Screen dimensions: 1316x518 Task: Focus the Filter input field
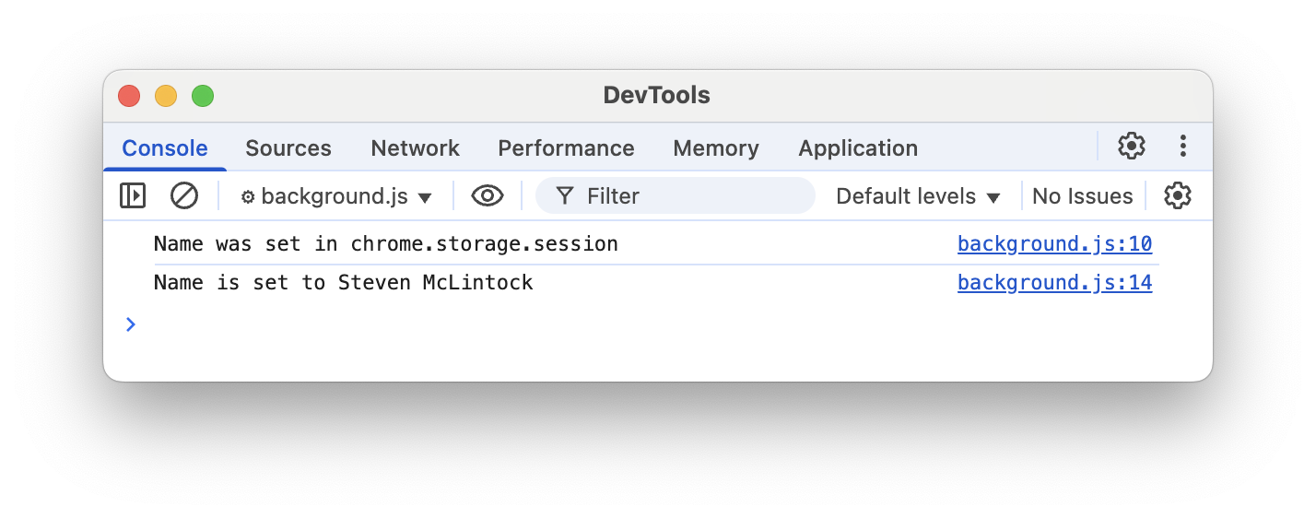(676, 195)
